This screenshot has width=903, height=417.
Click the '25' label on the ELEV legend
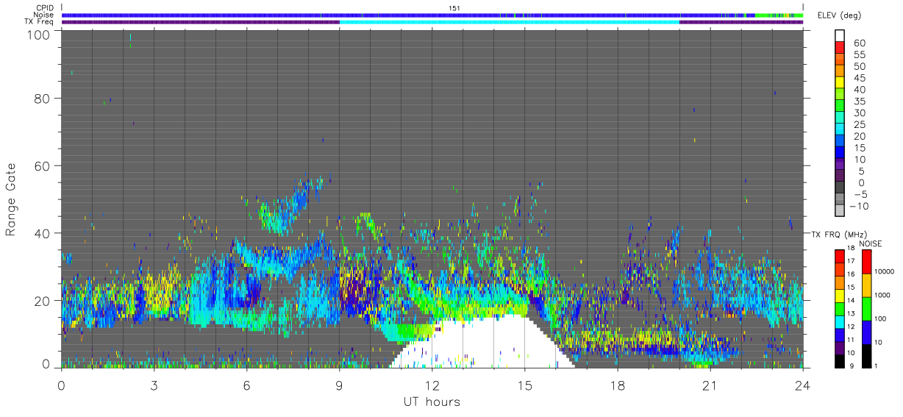pos(858,125)
